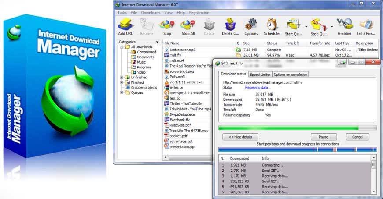Click the Start Queue icon
Screen dimensions: 383x199
(293, 25)
